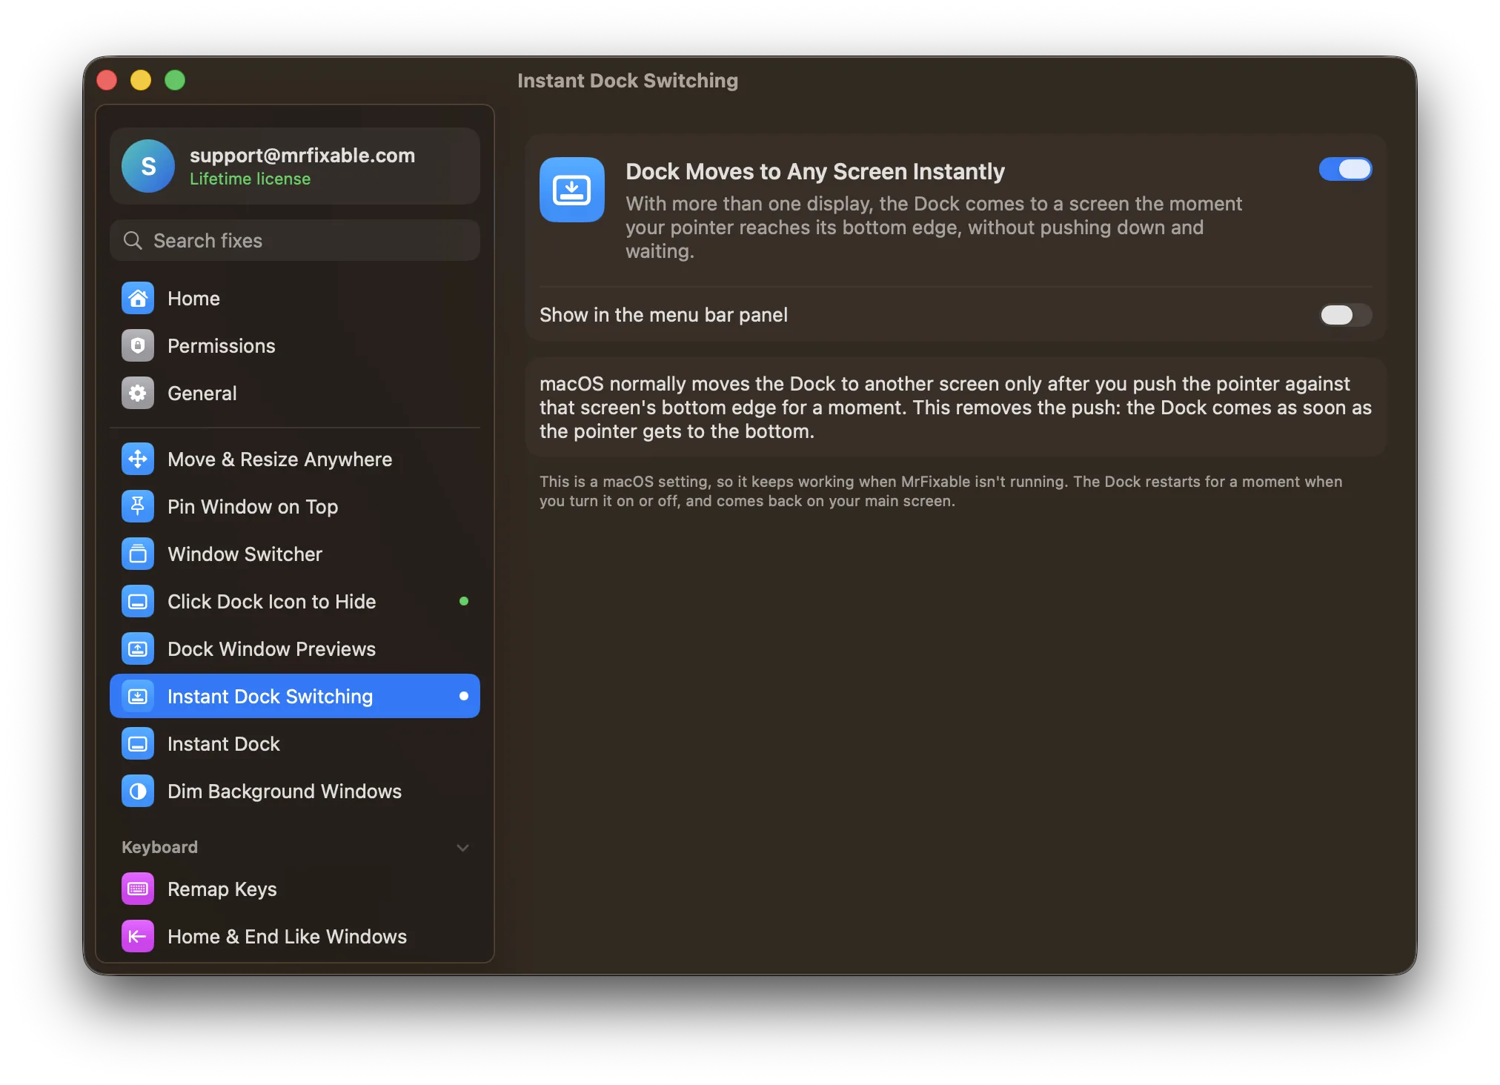Click the Dim Background Windows half-circle icon
Image resolution: width=1500 pixels, height=1085 pixels.
pos(138,792)
